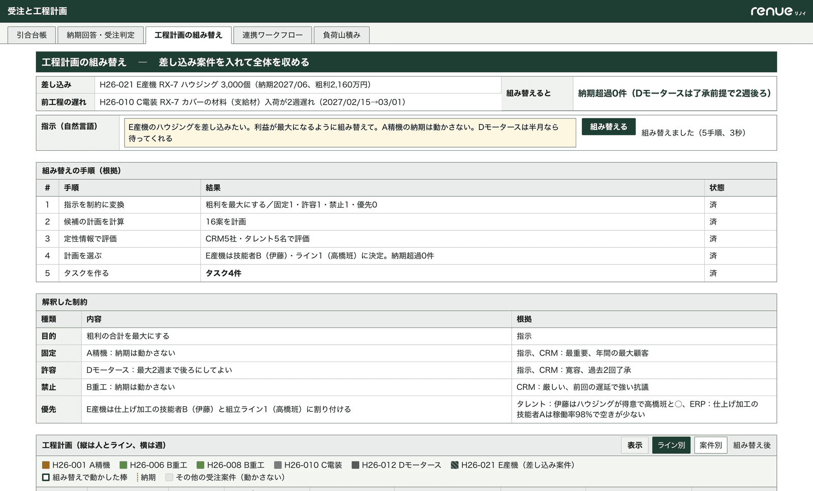
Task: Click the 納期 dotted-line legend marker
Action: point(138,477)
